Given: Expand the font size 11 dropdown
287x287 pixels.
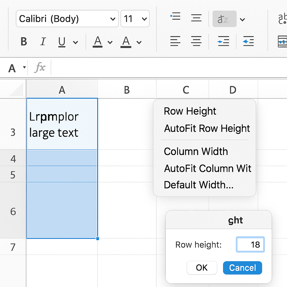Looking at the screenshot, I should [135, 19].
